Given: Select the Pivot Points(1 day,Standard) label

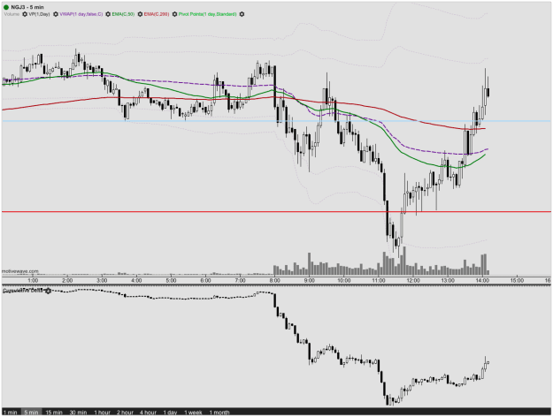Looking at the screenshot, I should (207, 14).
